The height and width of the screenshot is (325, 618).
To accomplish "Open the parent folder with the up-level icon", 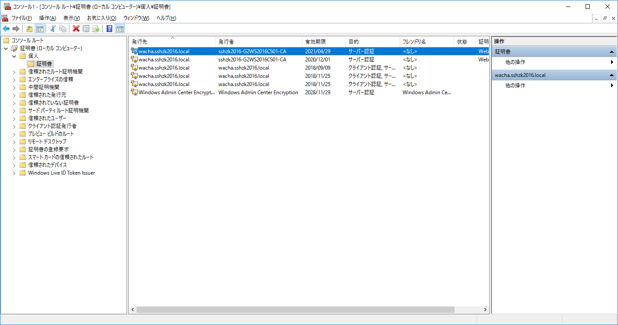I will coord(29,29).
